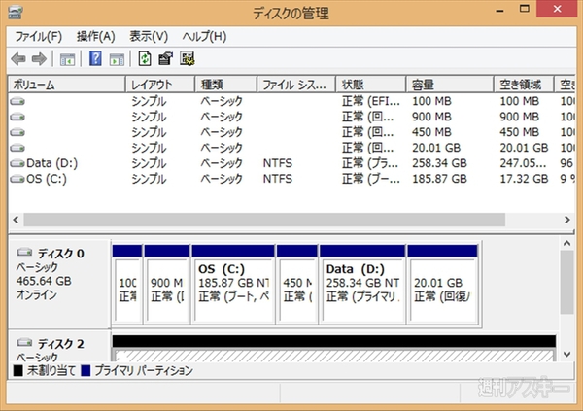Sort by the 状態 column header
The width and height of the screenshot is (583, 411).
pyautogui.click(x=371, y=85)
